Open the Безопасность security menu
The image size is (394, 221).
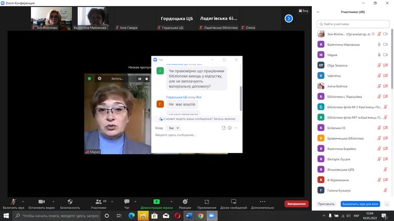point(70,204)
